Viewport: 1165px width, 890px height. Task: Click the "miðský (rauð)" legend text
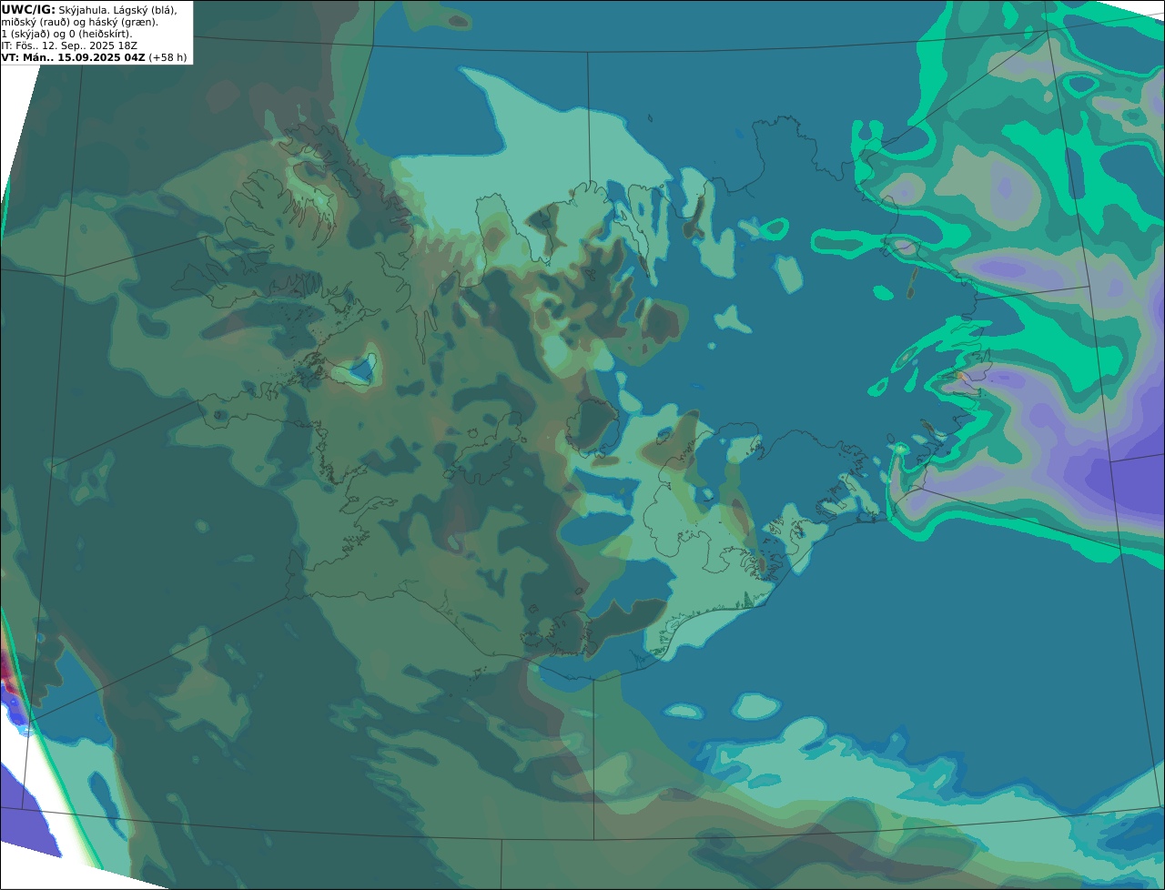[x=35, y=22]
